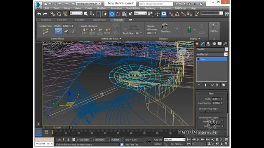264x148 pixels.
Task: Activate the Select and Scale tool
Action: pyautogui.click(x=124, y=14)
